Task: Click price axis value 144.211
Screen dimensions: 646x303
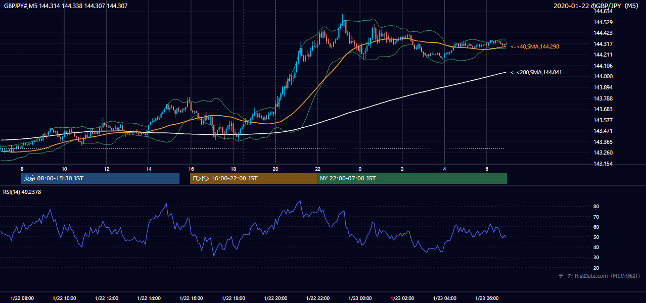Action: point(603,55)
